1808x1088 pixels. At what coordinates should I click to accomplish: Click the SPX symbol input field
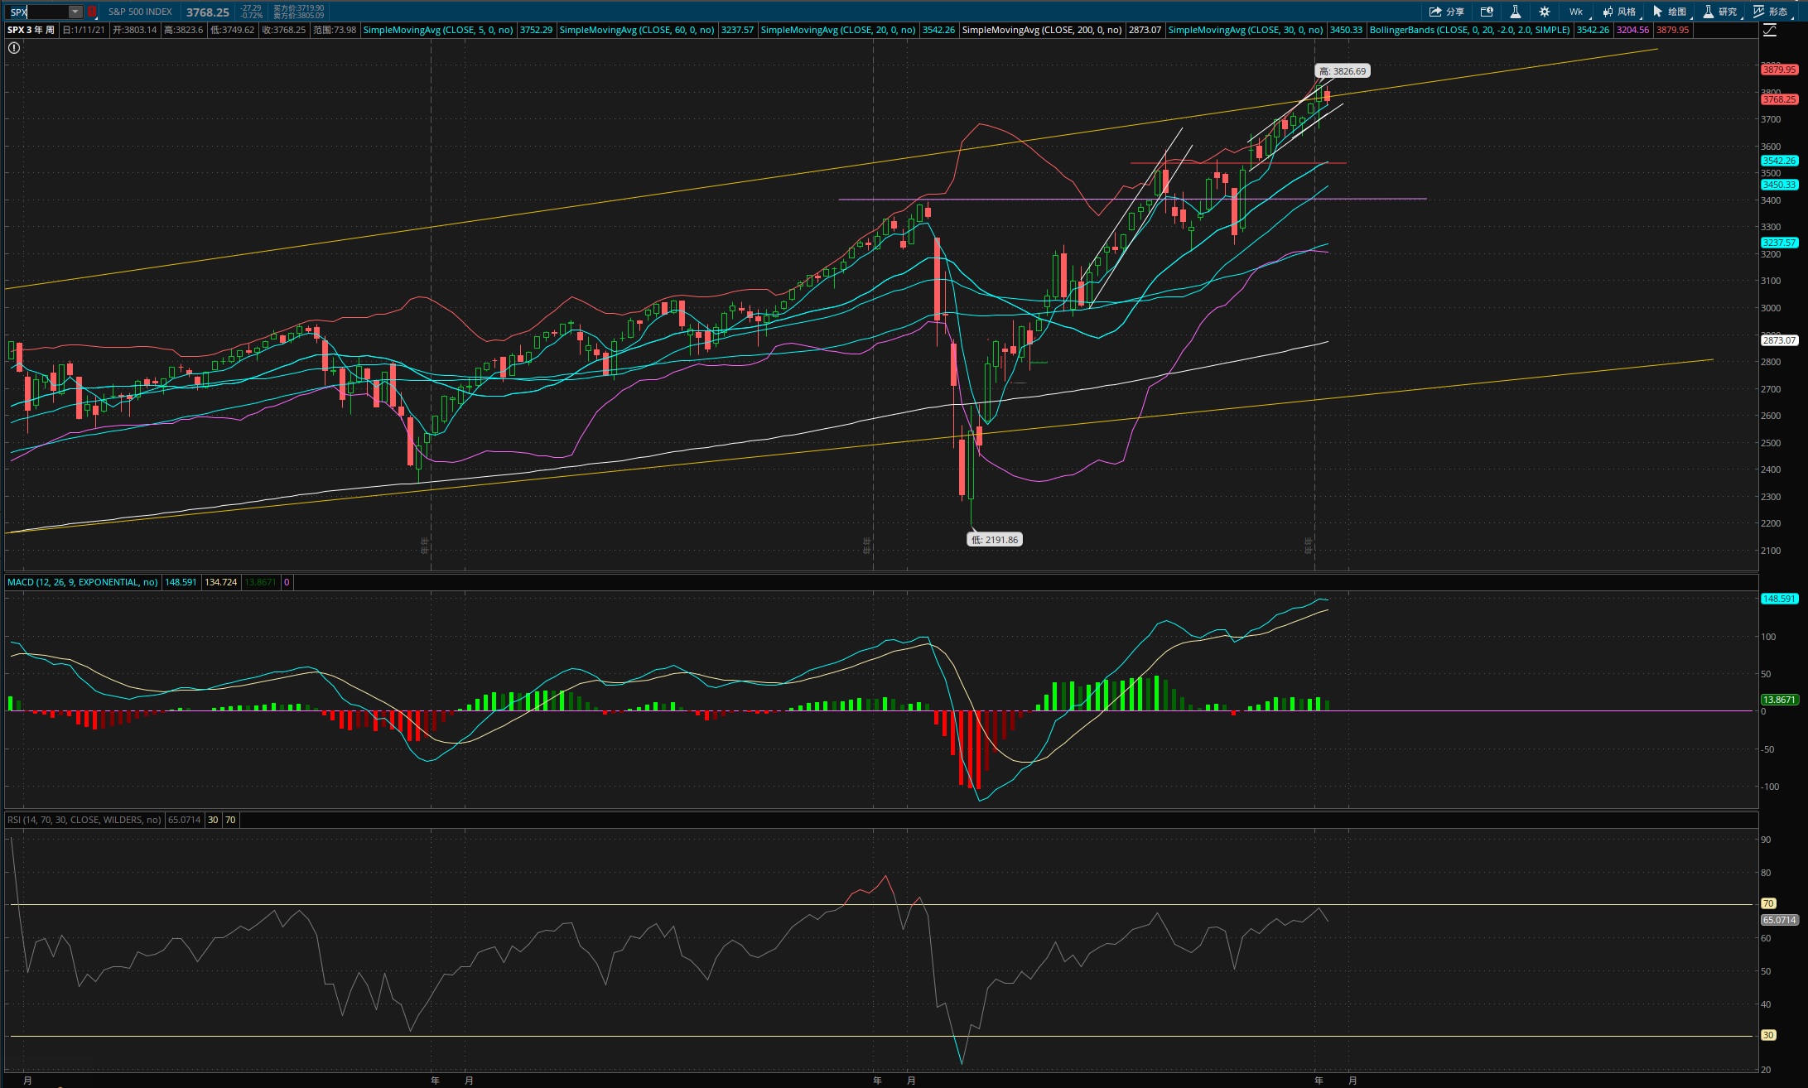click(37, 12)
